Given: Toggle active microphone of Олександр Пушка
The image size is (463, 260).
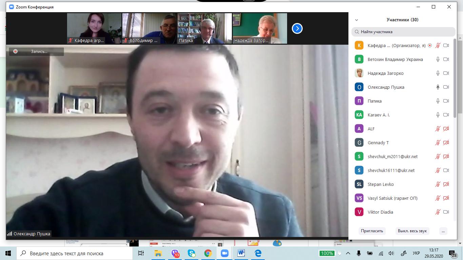Looking at the screenshot, I should (x=438, y=87).
